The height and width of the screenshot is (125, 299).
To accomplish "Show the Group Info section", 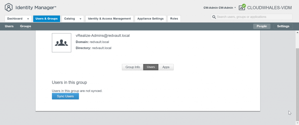I will point(133,67).
